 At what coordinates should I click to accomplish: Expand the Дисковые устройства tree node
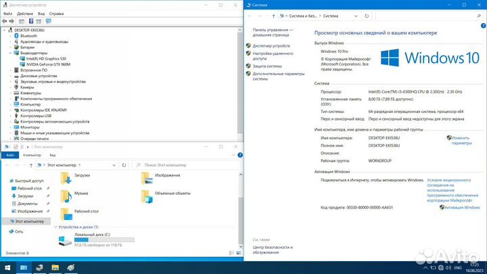pos(10,76)
